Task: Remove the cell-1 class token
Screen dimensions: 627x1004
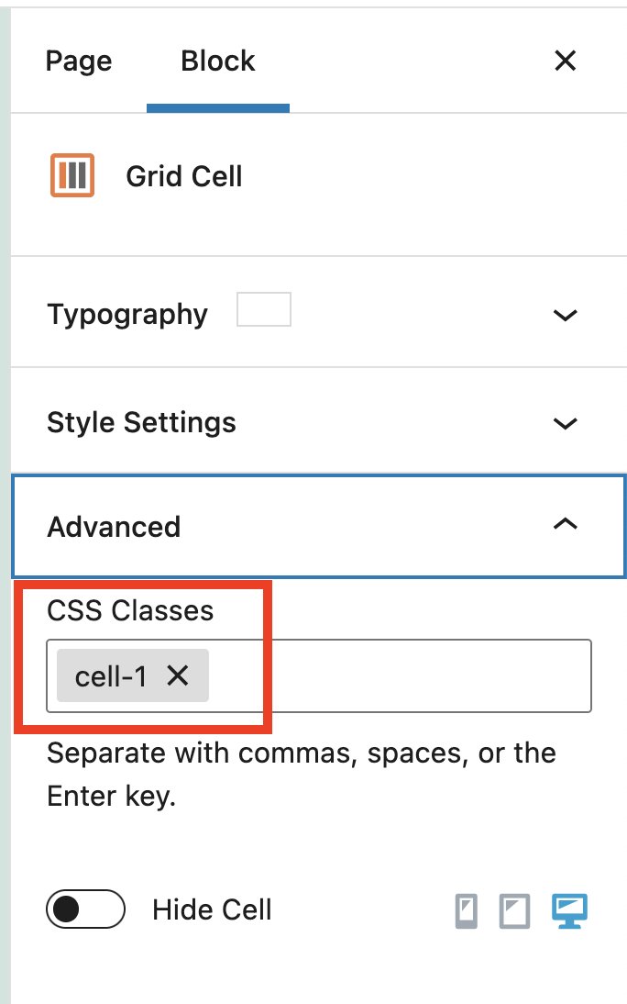Action: click(178, 675)
